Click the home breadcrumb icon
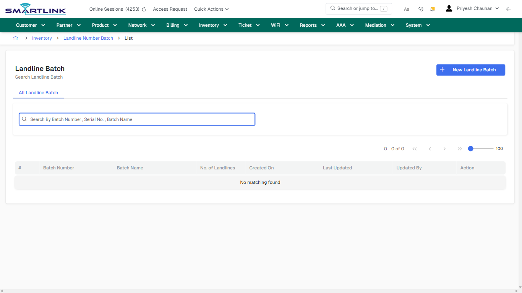Image resolution: width=522 pixels, height=293 pixels. [x=15, y=38]
